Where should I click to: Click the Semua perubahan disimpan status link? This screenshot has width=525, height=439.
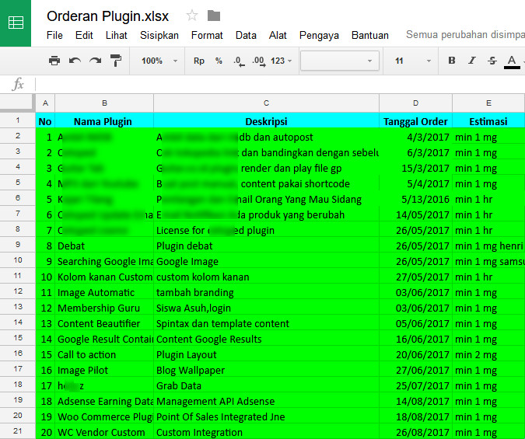(x=465, y=34)
